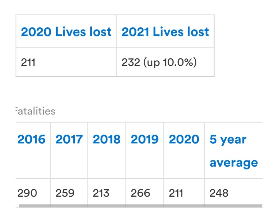
Task: Choose the 2018 column header
Action: 106,139
